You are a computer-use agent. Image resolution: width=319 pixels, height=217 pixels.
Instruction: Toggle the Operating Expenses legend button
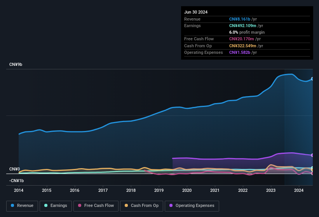[x=192, y=206]
